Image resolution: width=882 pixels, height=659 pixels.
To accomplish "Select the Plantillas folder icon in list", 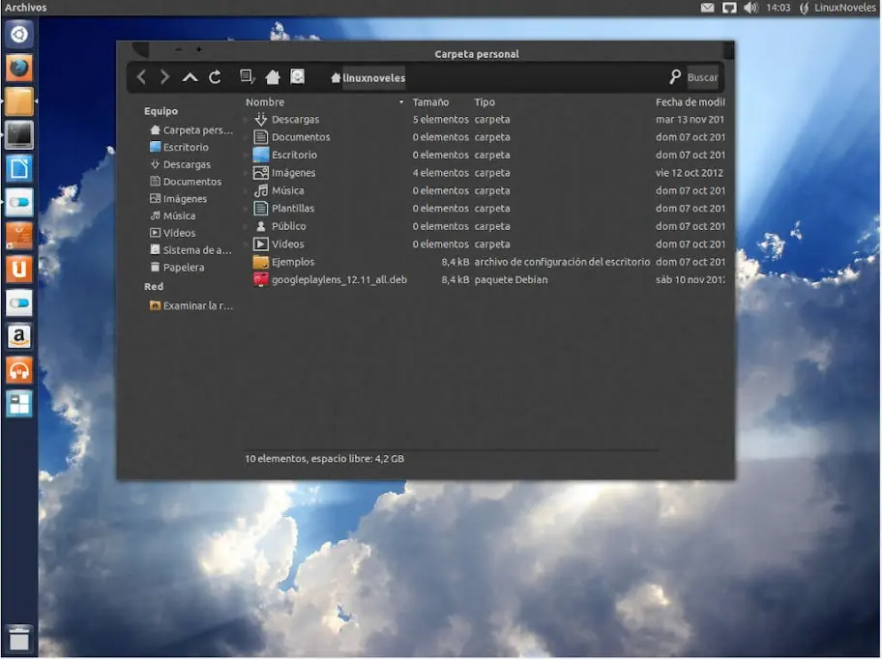I will [x=260, y=209].
